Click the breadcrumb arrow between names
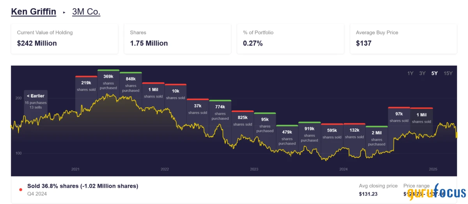468x204 pixels. tap(64, 12)
